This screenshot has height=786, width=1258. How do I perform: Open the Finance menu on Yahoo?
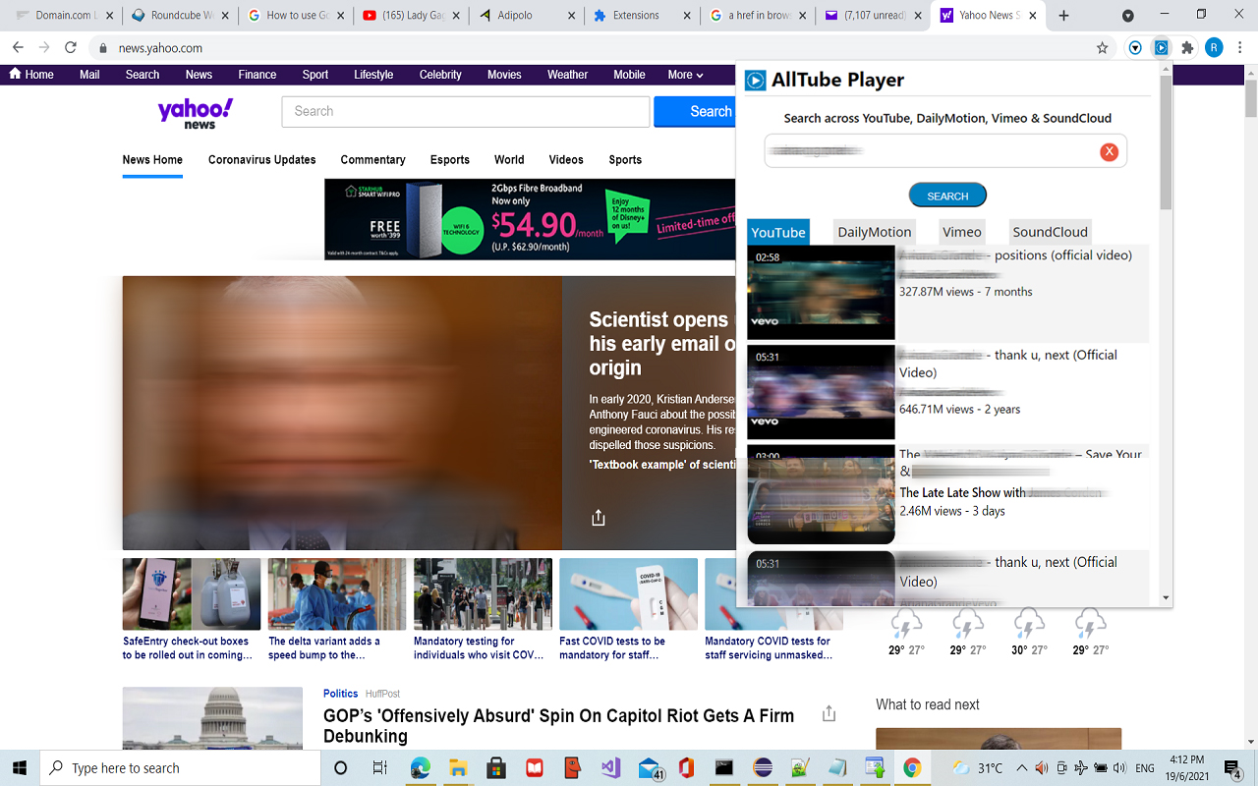257,74
